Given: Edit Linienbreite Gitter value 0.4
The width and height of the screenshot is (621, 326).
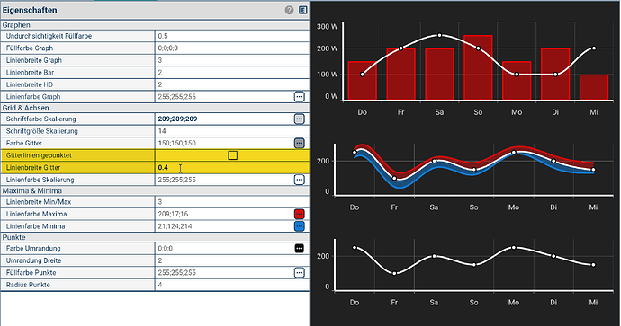Looking at the screenshot, I should pyautogui.click(x=231, y=168).
